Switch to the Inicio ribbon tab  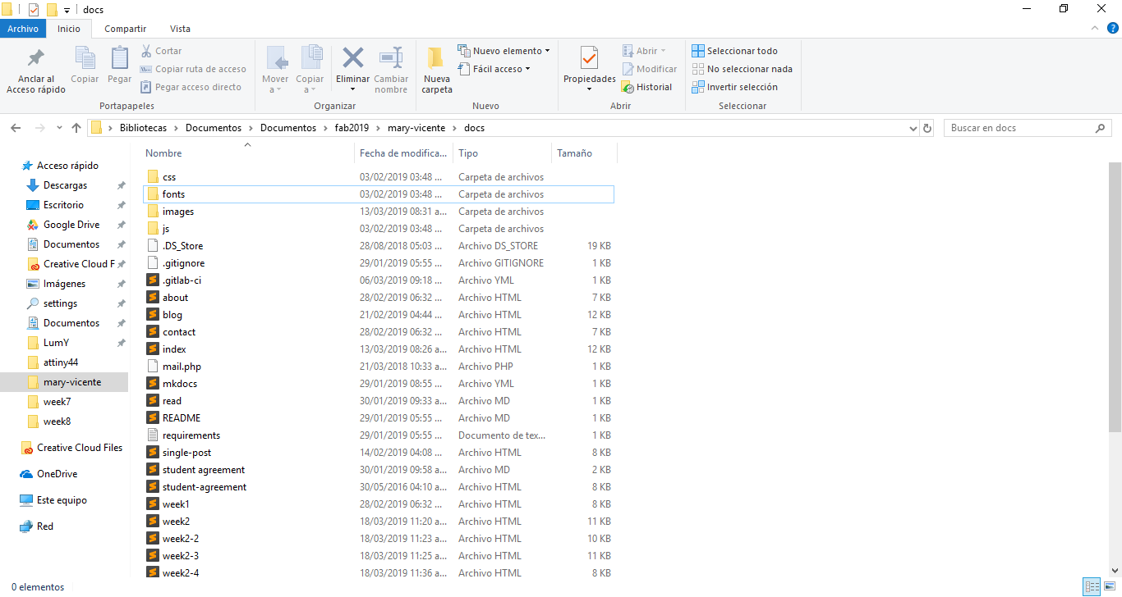click(x=69, y=29)
